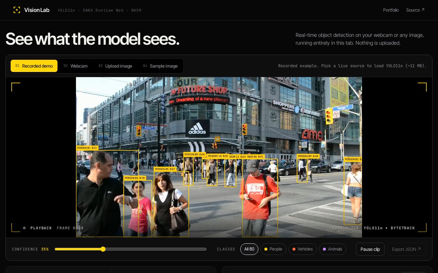Filter detections to Vehicles

click(x=302, y=249)
